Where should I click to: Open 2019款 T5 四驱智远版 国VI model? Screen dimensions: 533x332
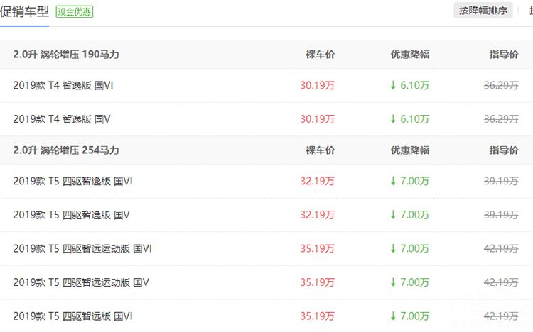[x=72, y=316]
